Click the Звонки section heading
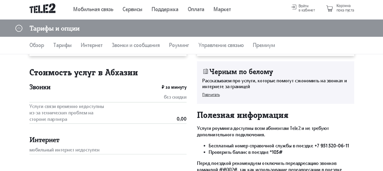Viewport: 383px width, 171px height. coord(40,87)
